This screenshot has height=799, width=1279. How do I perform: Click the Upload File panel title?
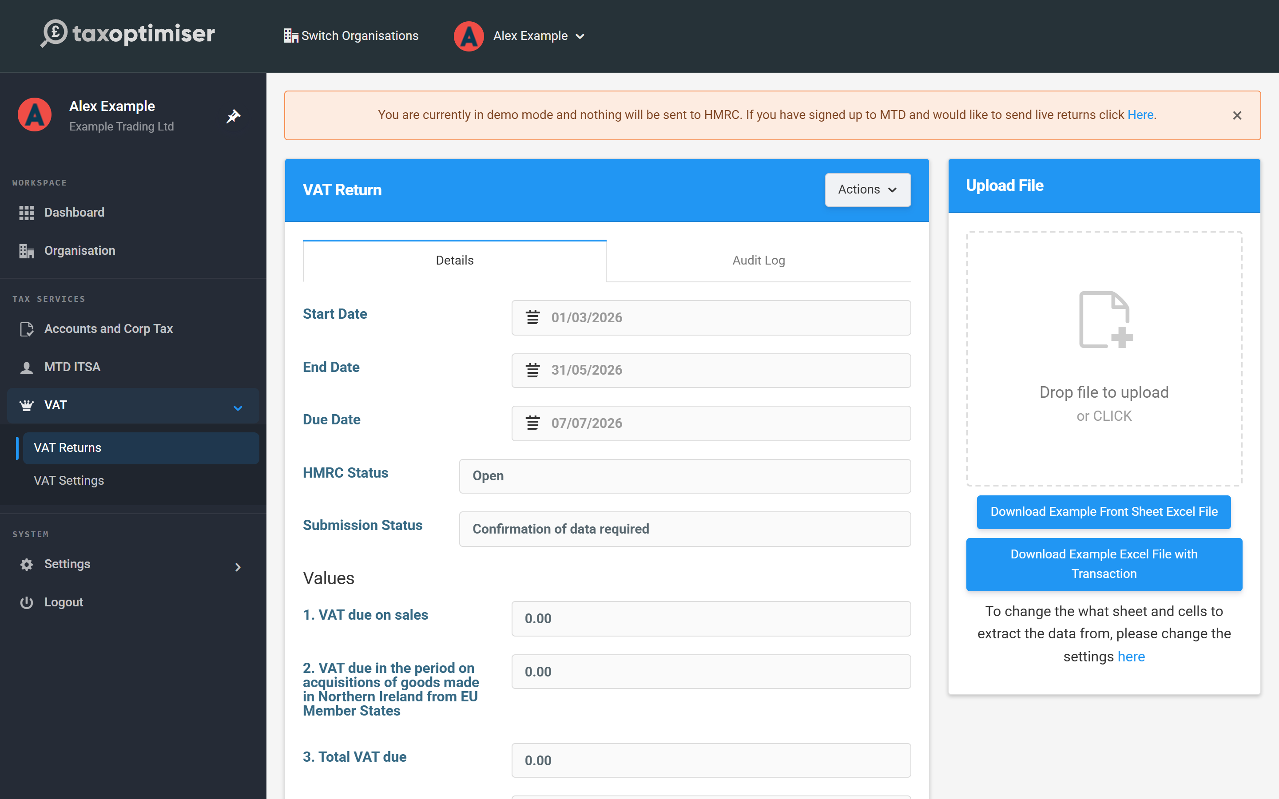click(x=1004, y=186)
